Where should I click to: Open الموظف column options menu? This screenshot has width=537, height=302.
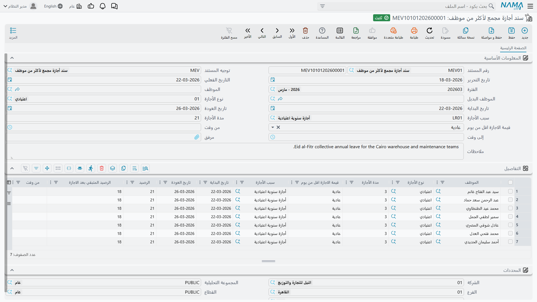tap(437, 182)
